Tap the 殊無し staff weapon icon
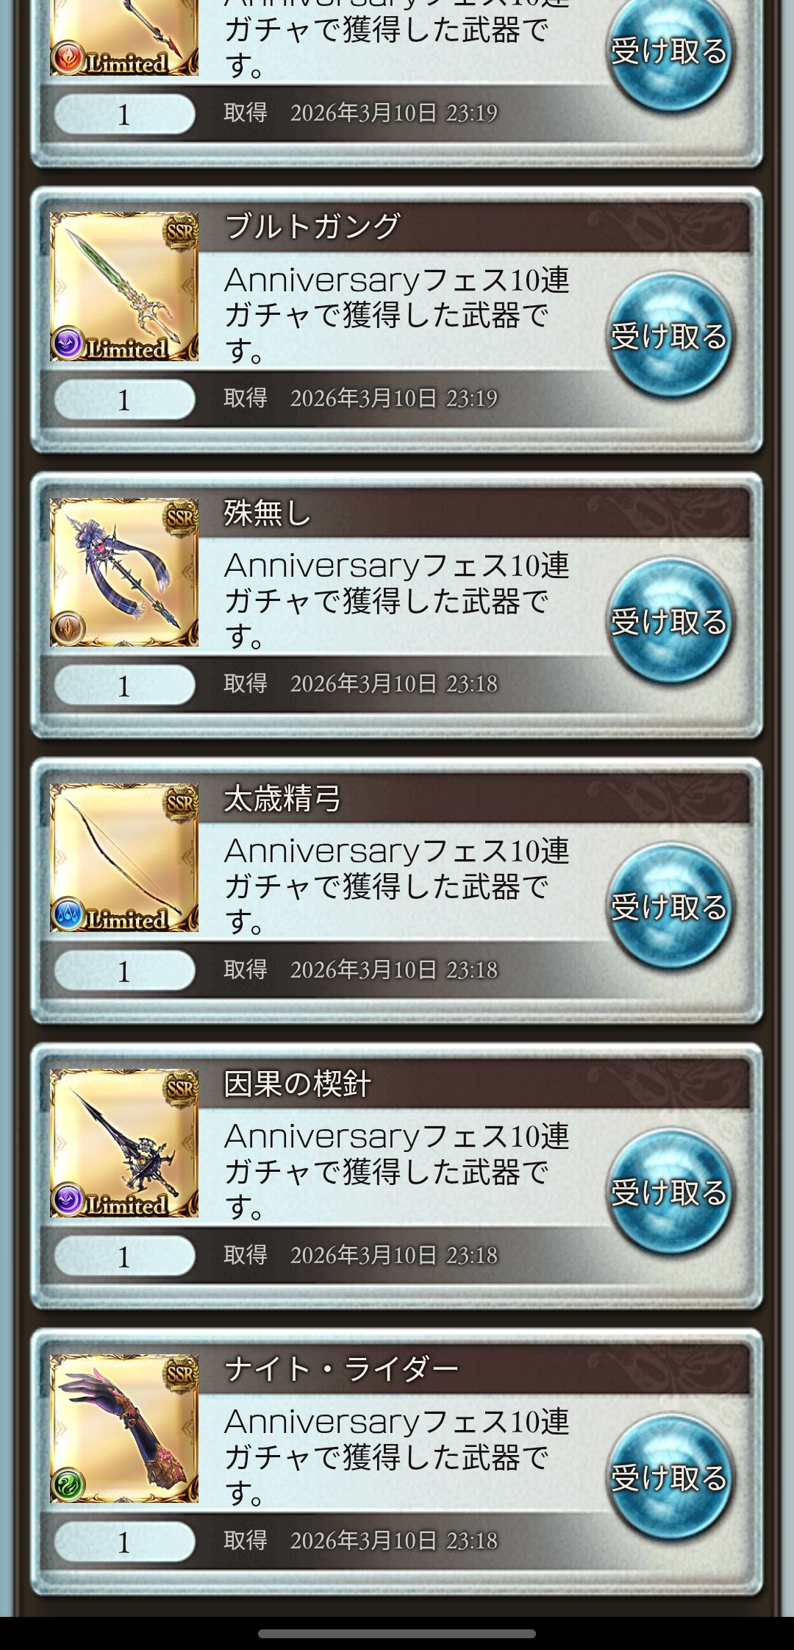This screenshot has width=794, height=1650. (x=124, y=572)
